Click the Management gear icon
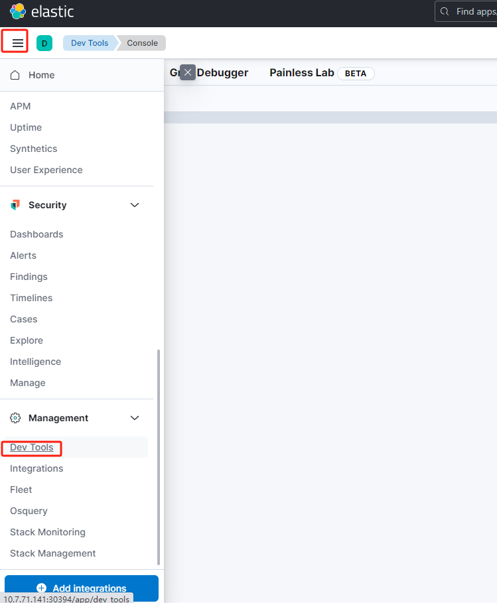497x603 pixels. pyautogui.click(x=15, y=418)
